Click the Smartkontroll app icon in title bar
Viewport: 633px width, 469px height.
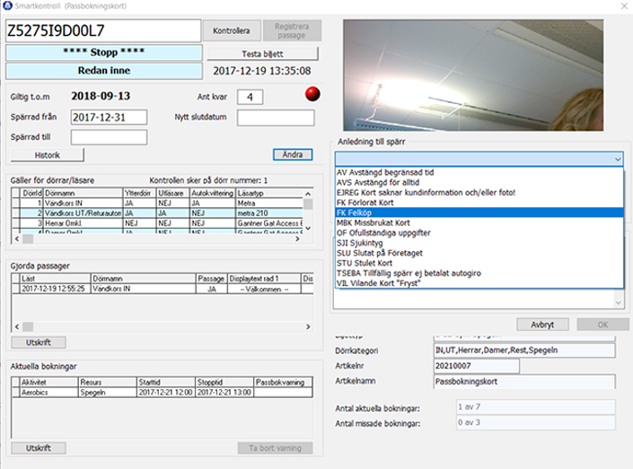click(7, 5)
